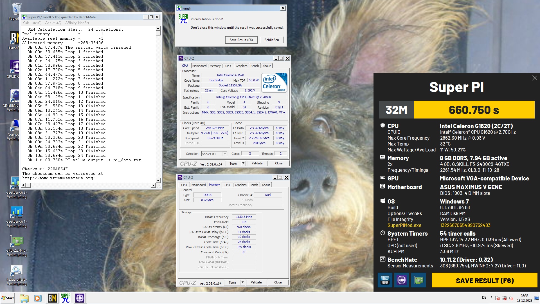The height and width of the screenshot is (304, 540).
Task: Switch to SPD tab in lower CPU-Z window
Action: [227, 185]
